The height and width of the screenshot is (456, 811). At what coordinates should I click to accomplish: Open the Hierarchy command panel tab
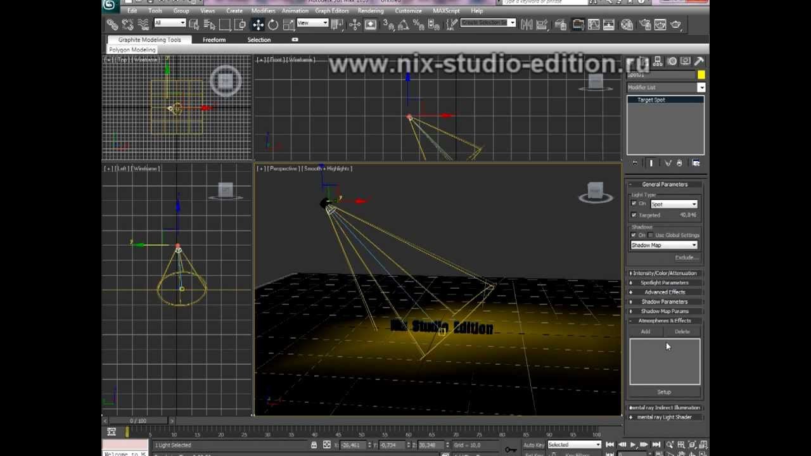658,61
